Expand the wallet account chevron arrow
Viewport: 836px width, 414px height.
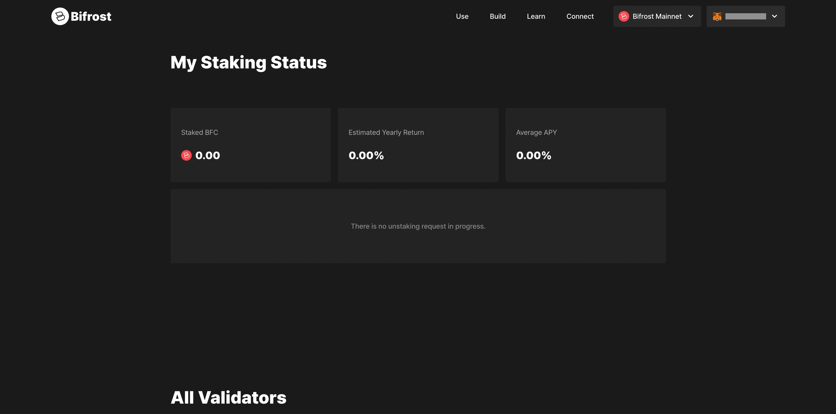point(774,16)
